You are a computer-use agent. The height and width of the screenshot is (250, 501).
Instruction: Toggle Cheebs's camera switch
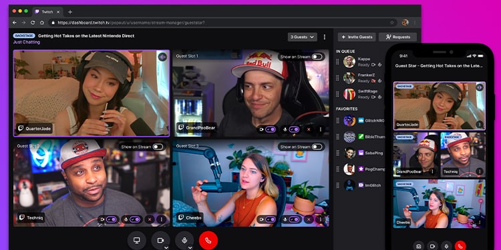[271, 219]
